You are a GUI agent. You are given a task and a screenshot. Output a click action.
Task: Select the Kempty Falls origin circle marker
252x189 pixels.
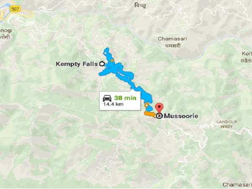[102, 64]
